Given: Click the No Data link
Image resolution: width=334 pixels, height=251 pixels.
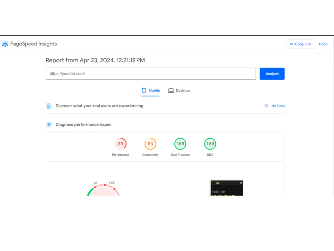Looking at the screenshot, I should pyautogui.click(x=278, y=106).
